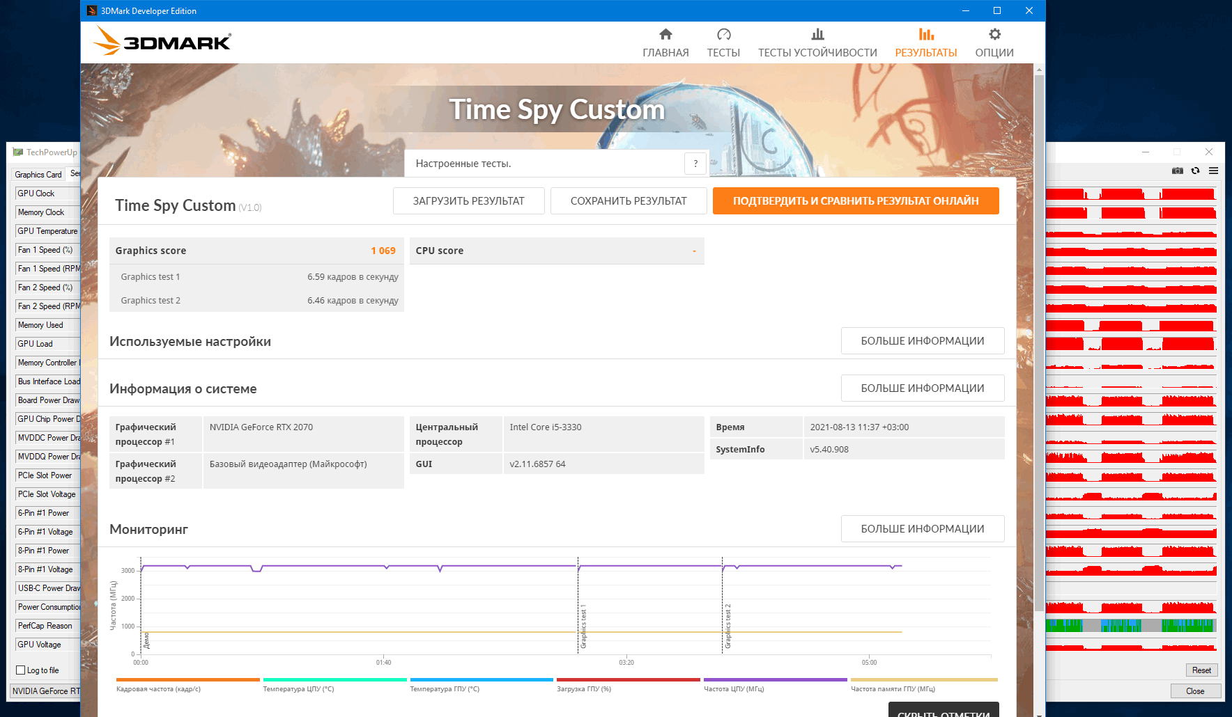
Task: Click Board Power Draw sensor in GPU-Z
Action: pos(47,400)
